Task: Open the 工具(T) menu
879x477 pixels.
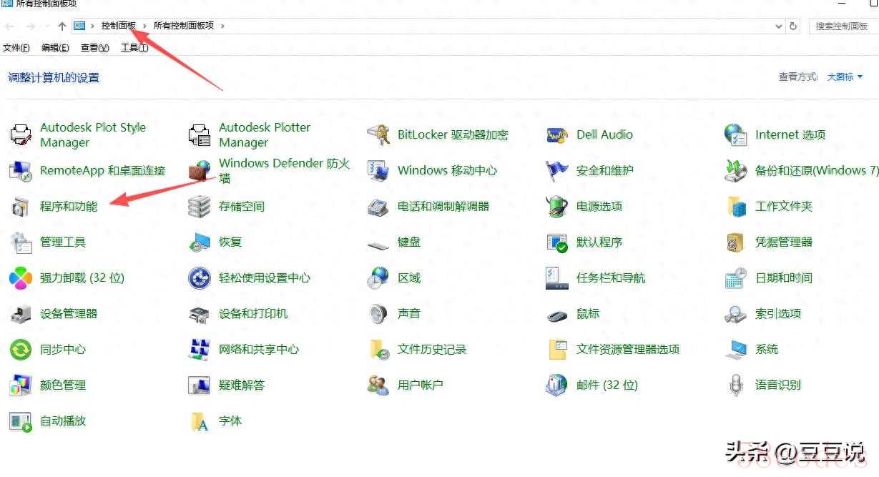Action: click(x=134, y=48)
